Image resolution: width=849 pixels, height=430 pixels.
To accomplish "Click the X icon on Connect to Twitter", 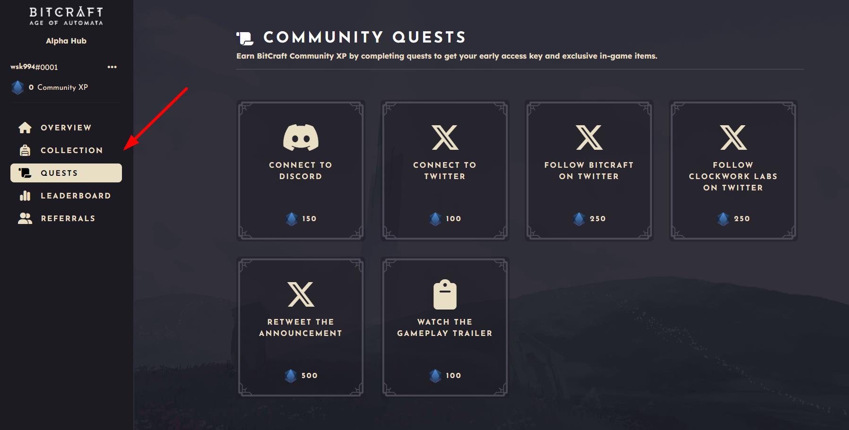I will click(445, 138).
